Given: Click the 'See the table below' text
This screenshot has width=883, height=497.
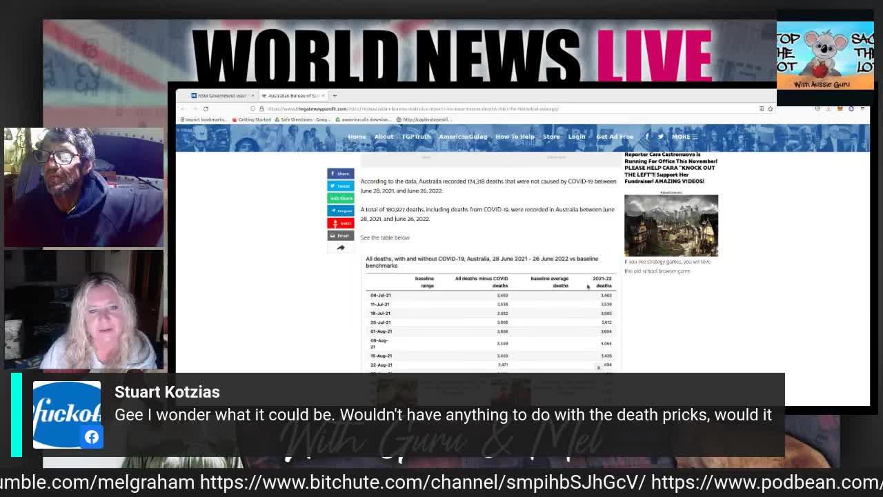Looking at the screenshot, I should point(385,237).
